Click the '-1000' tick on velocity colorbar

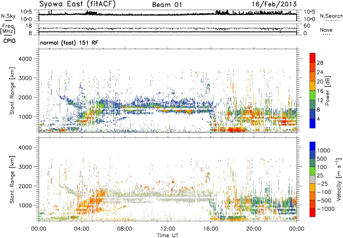(x=326, y=209)
